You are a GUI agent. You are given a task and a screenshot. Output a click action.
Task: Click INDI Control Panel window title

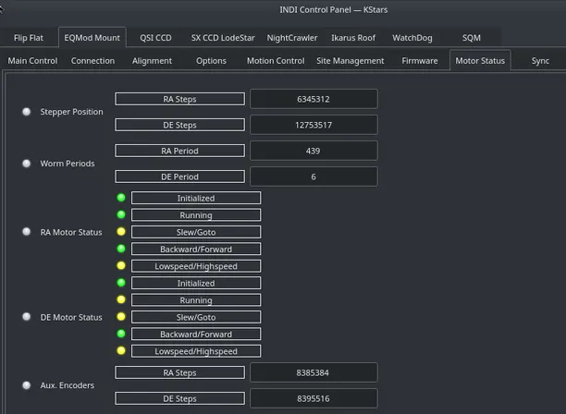pos(334,10)
